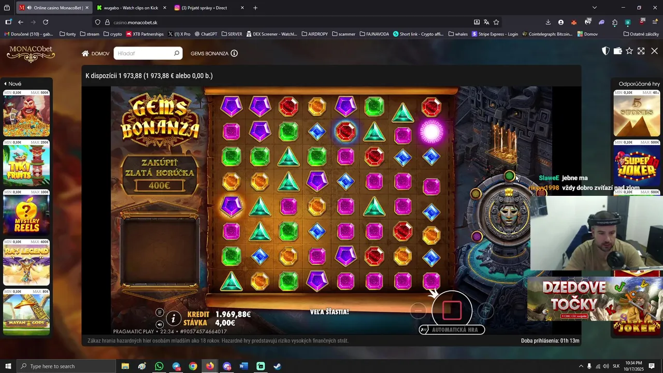Open the crypto bookmarks folder
The image size is (663, 373).
coord(113,34)
